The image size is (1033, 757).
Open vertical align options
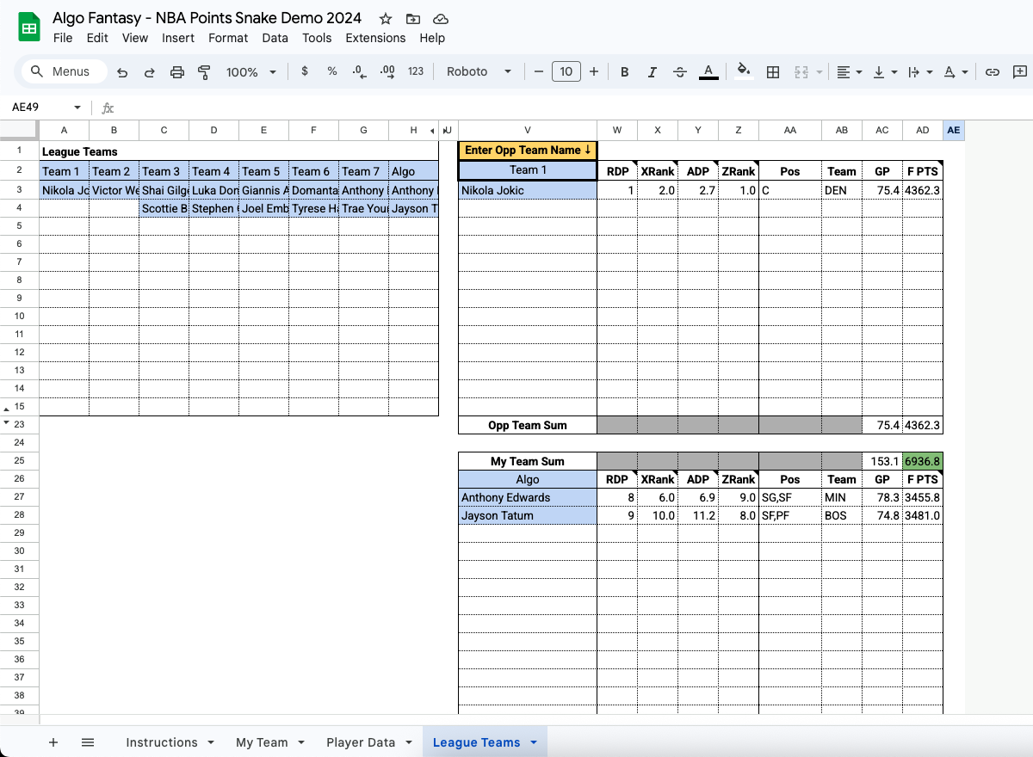click(x=885, y=72)
